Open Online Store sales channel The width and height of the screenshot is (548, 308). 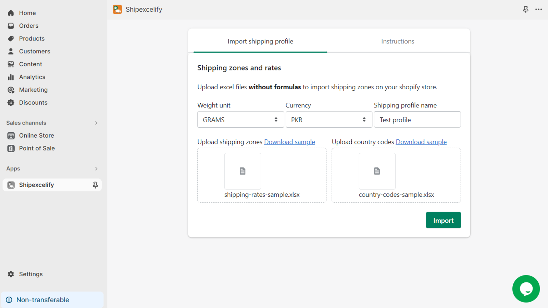pos(37,136)
